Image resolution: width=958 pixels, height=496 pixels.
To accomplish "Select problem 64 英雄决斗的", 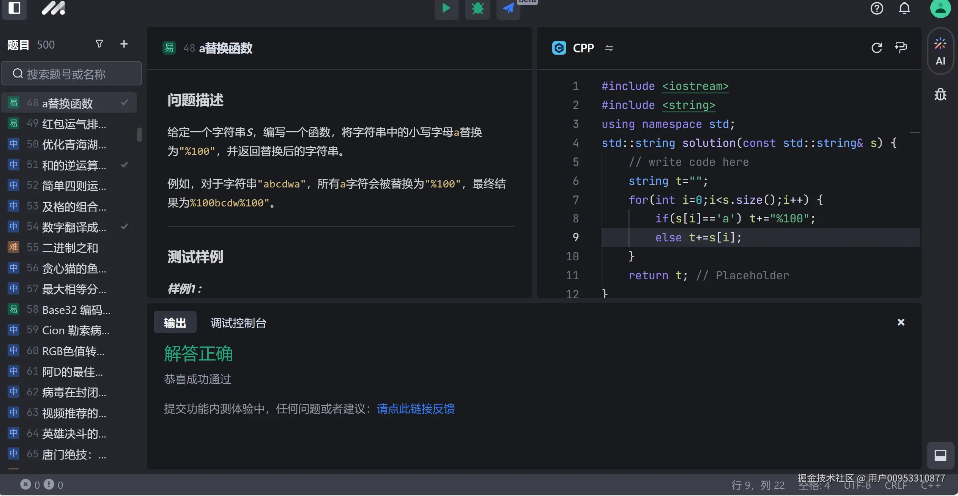I will point(69,433).
